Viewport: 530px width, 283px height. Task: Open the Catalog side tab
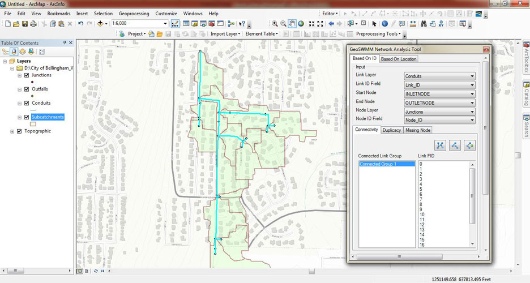(x=526, y=93)
